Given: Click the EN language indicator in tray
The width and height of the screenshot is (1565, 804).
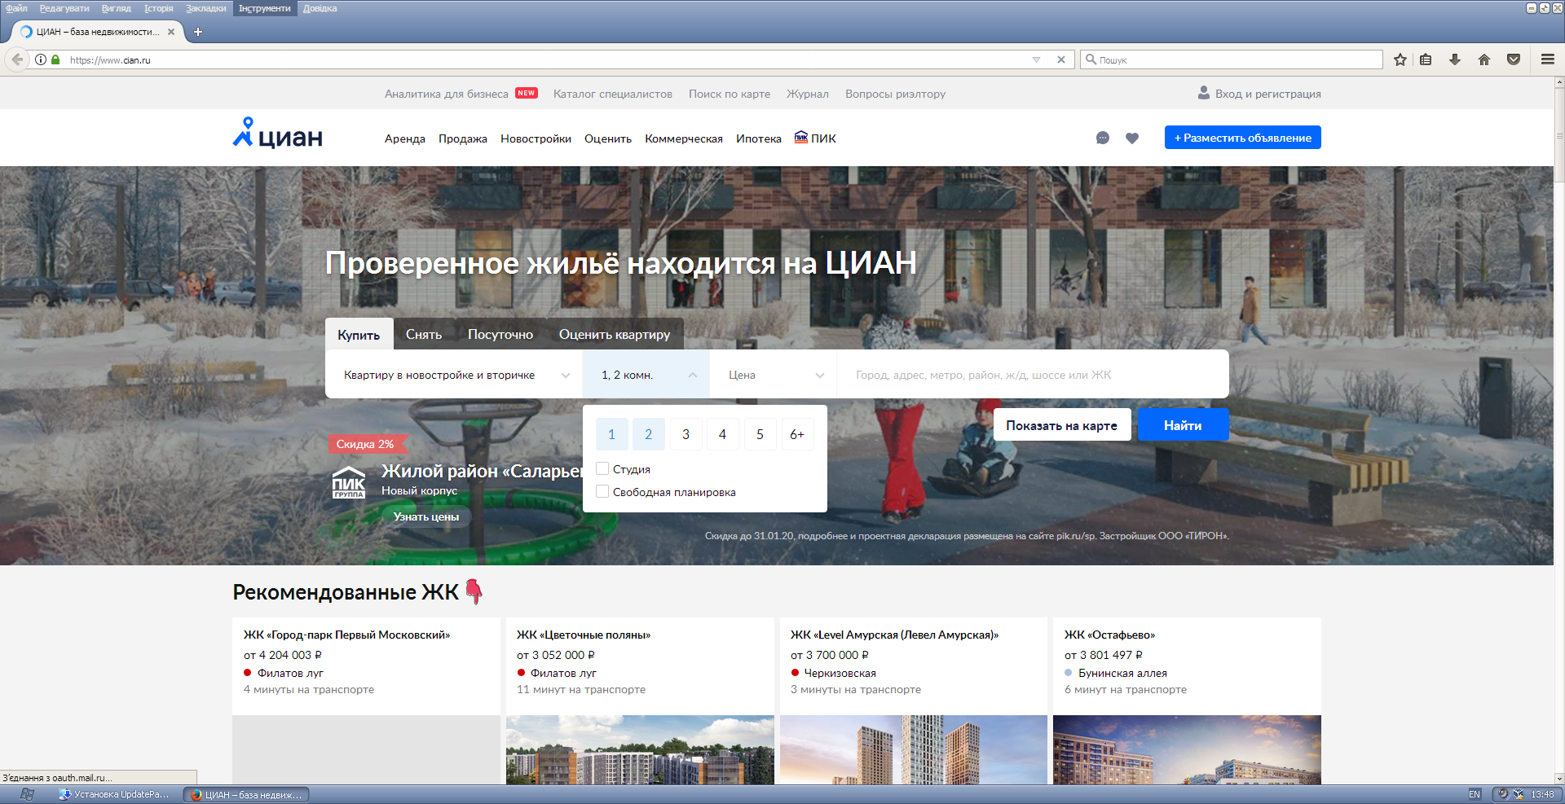Looking at the screenshot, I should 1474,794.
